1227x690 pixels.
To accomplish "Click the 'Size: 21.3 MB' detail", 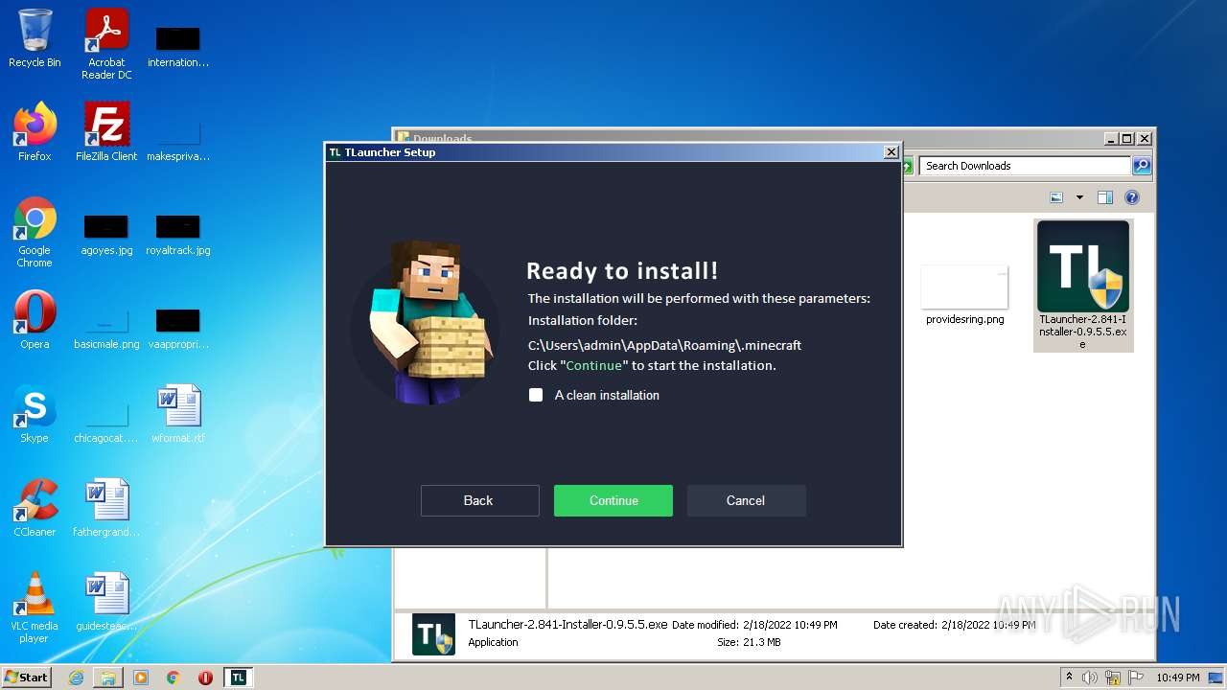I will pyautogui.click(x=749, y=642).
